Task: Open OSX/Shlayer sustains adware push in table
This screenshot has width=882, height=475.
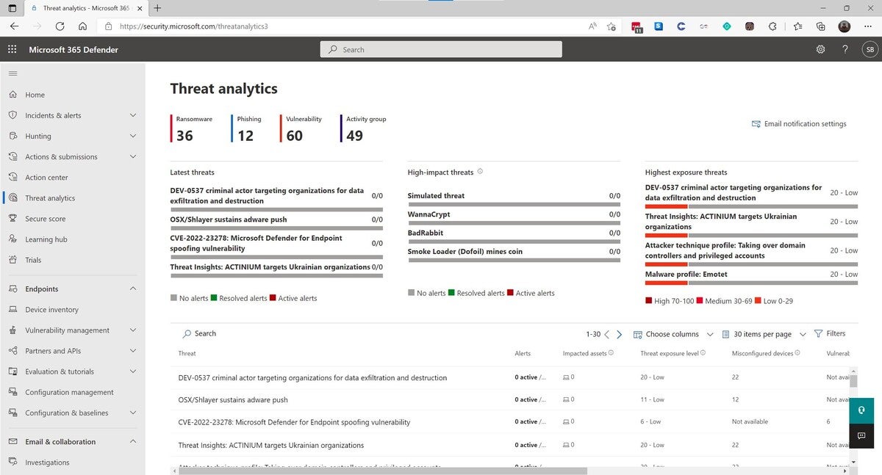Action: click(233, 400)
